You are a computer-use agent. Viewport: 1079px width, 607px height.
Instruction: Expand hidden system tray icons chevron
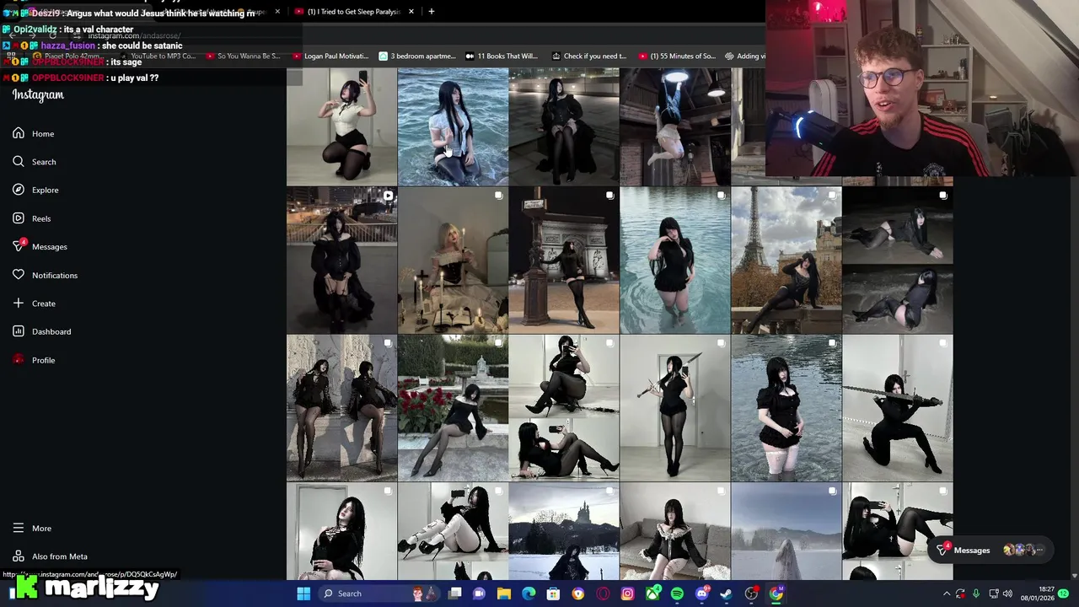(946, 594)
